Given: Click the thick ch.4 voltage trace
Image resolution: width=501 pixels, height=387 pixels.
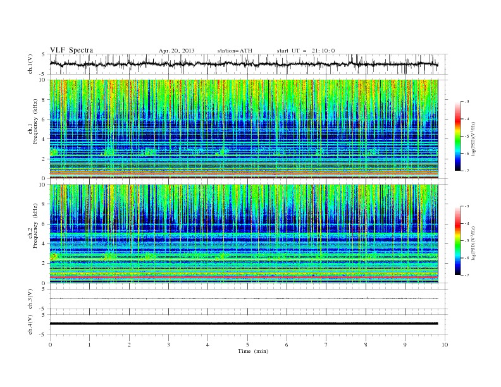Looking at the screenshot, I should point(244,324).
